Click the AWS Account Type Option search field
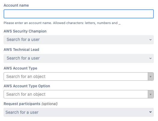Viewport: 158px width, 121px height. (x=76, y=94)
